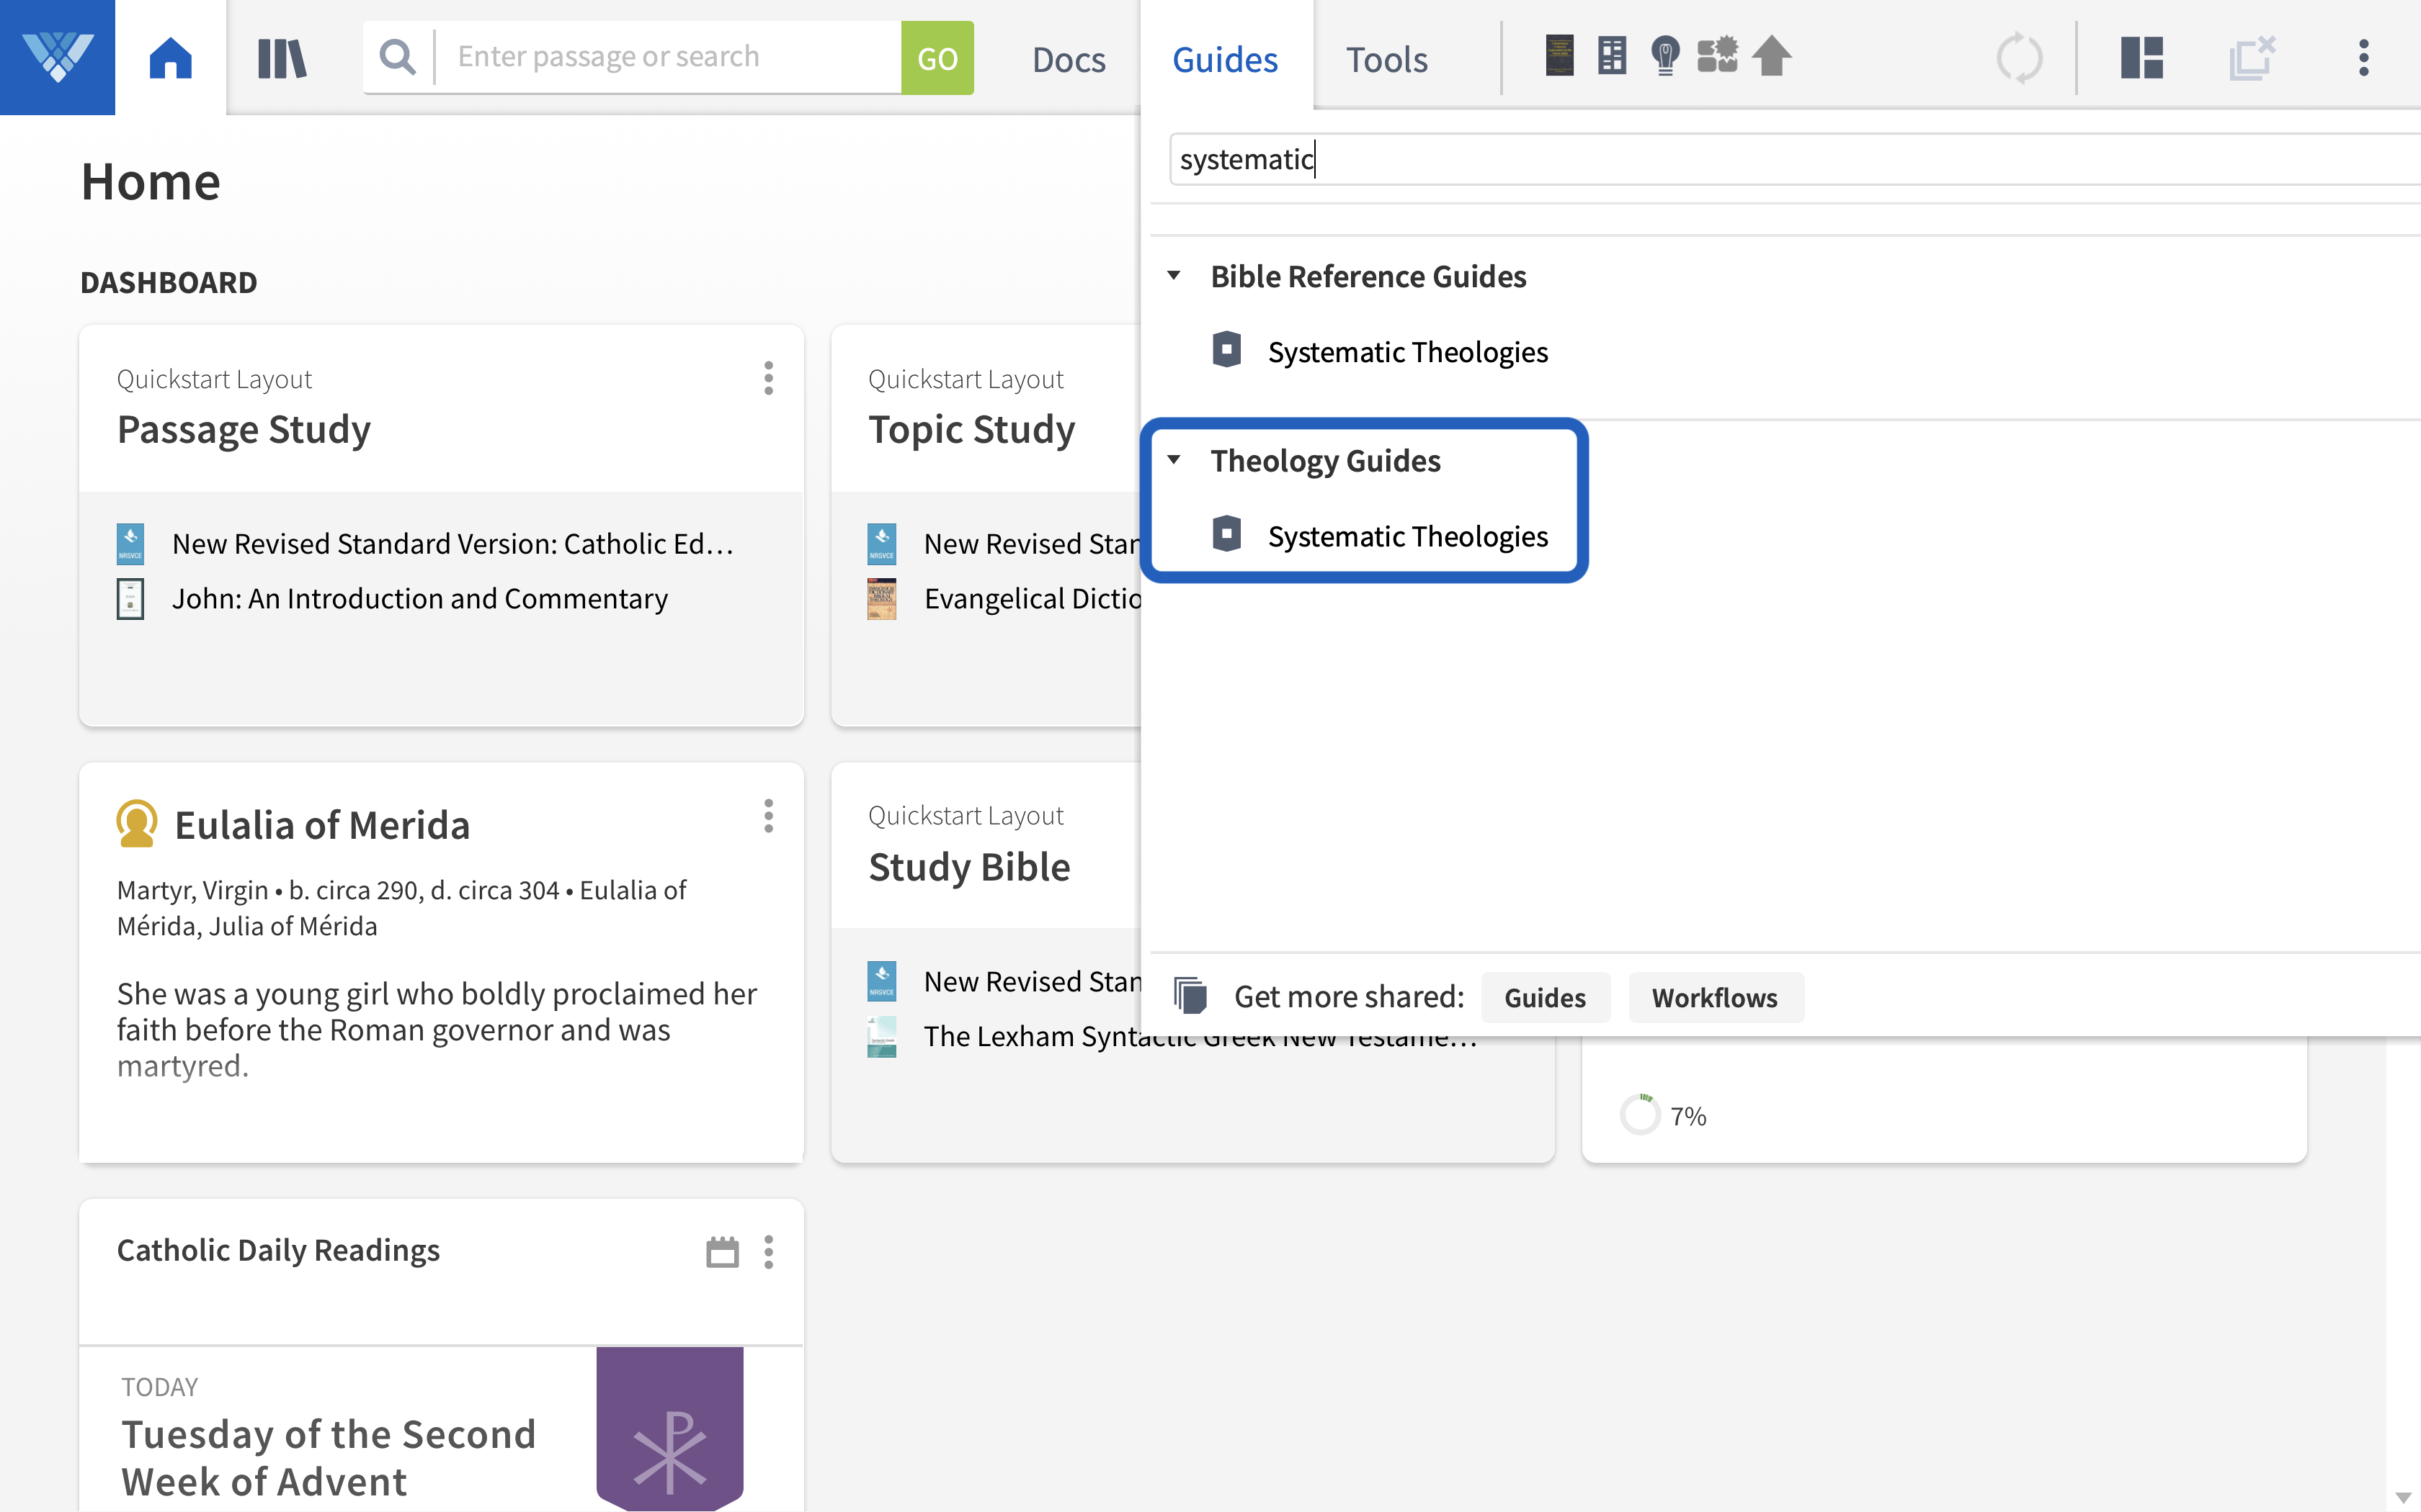
Task: Click the shared Workflows button
Action: 1713,997
